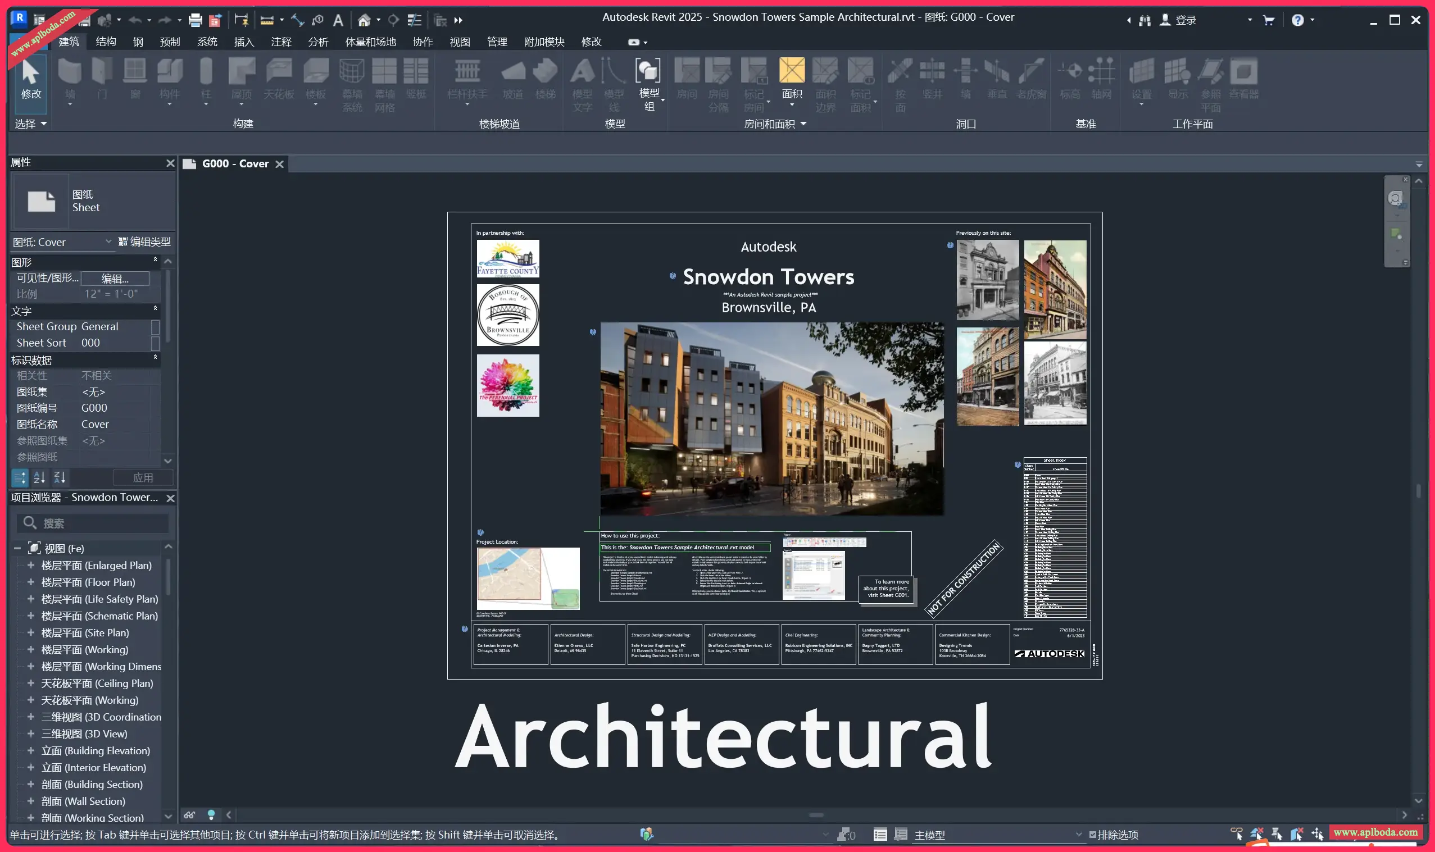Click the drag elements on selection icon
This screenshot has height=852, width=1435.
(1317, 833)
